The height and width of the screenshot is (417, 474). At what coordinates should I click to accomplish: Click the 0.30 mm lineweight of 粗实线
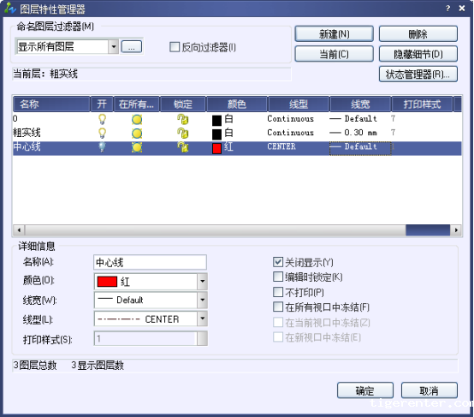[x=353, y=133]
